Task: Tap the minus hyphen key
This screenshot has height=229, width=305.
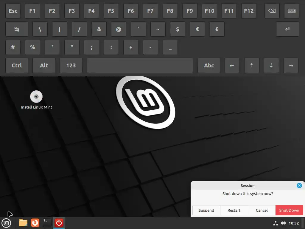Action: click(150, 47)
